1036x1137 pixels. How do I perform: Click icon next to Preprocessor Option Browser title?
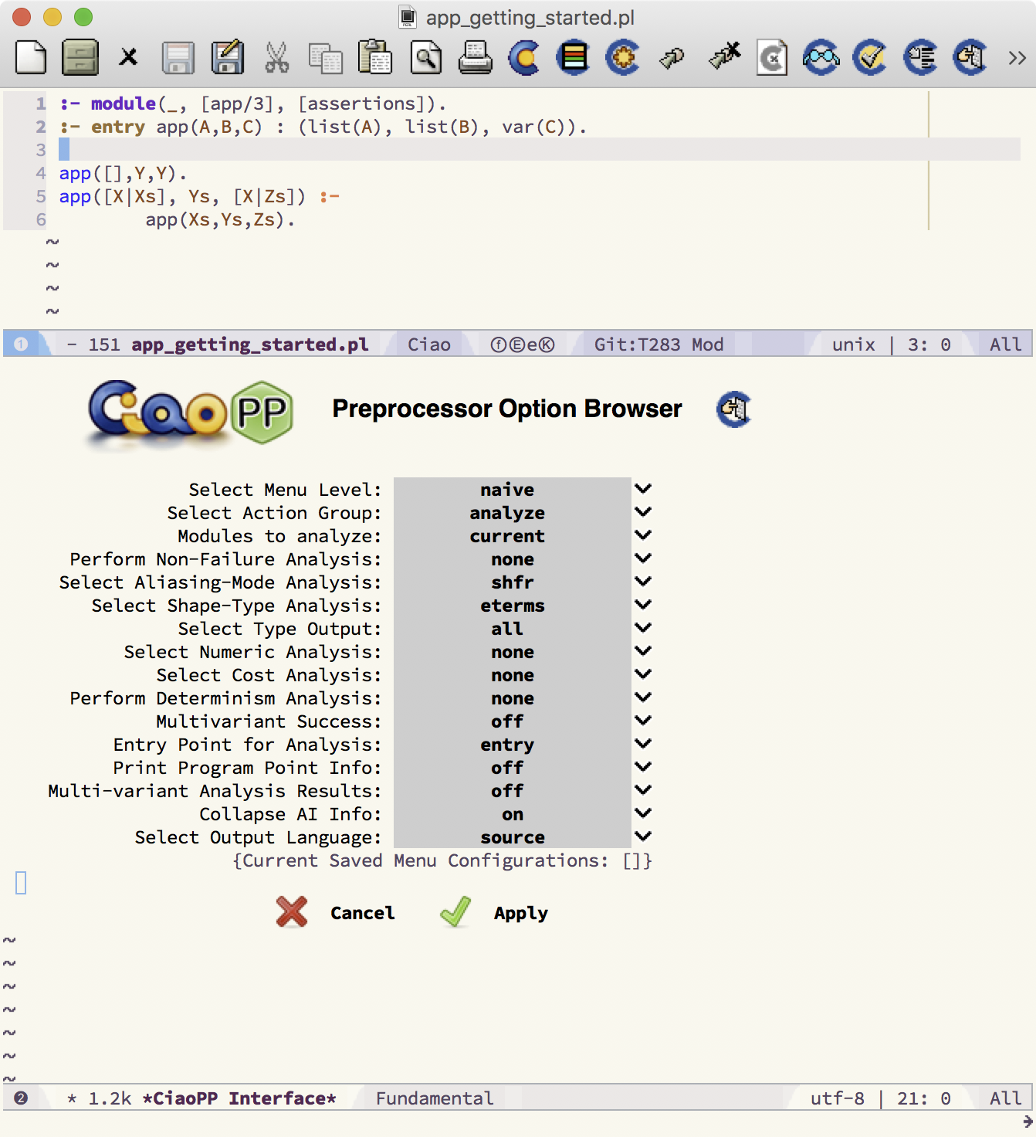733,409
